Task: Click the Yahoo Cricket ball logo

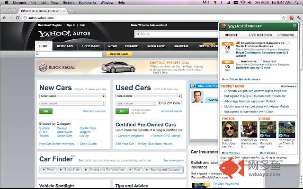Action: pyautogui.click(x=223, y=26)
